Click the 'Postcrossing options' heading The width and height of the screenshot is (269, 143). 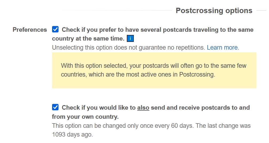[214, 11]
